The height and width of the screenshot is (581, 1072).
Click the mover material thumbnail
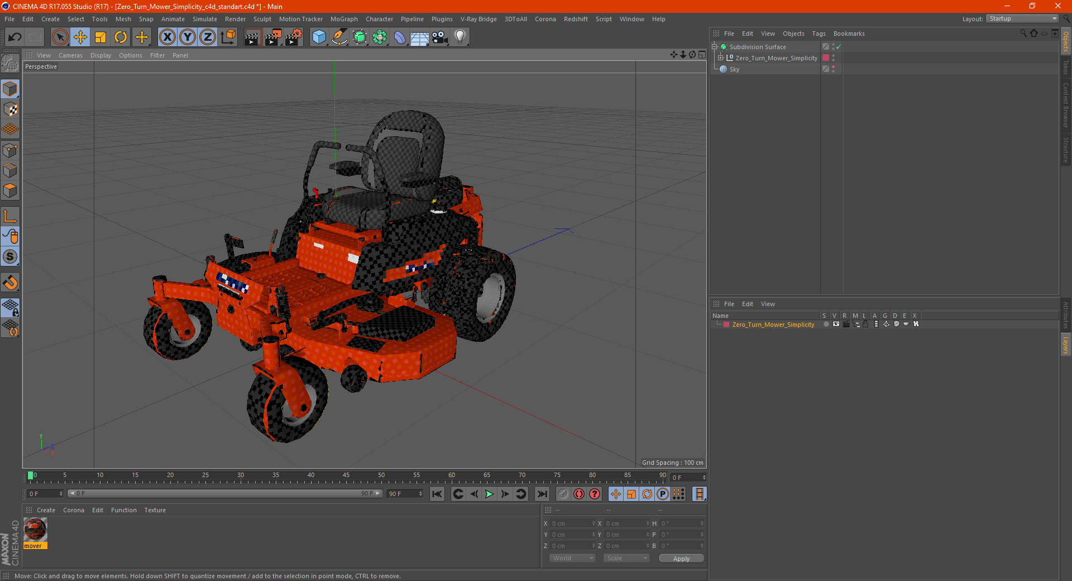(x=35, y=530)
